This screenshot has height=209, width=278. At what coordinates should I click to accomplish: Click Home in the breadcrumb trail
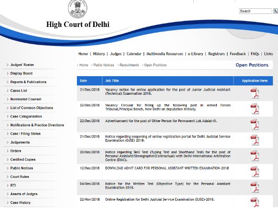tap(84, 65)
